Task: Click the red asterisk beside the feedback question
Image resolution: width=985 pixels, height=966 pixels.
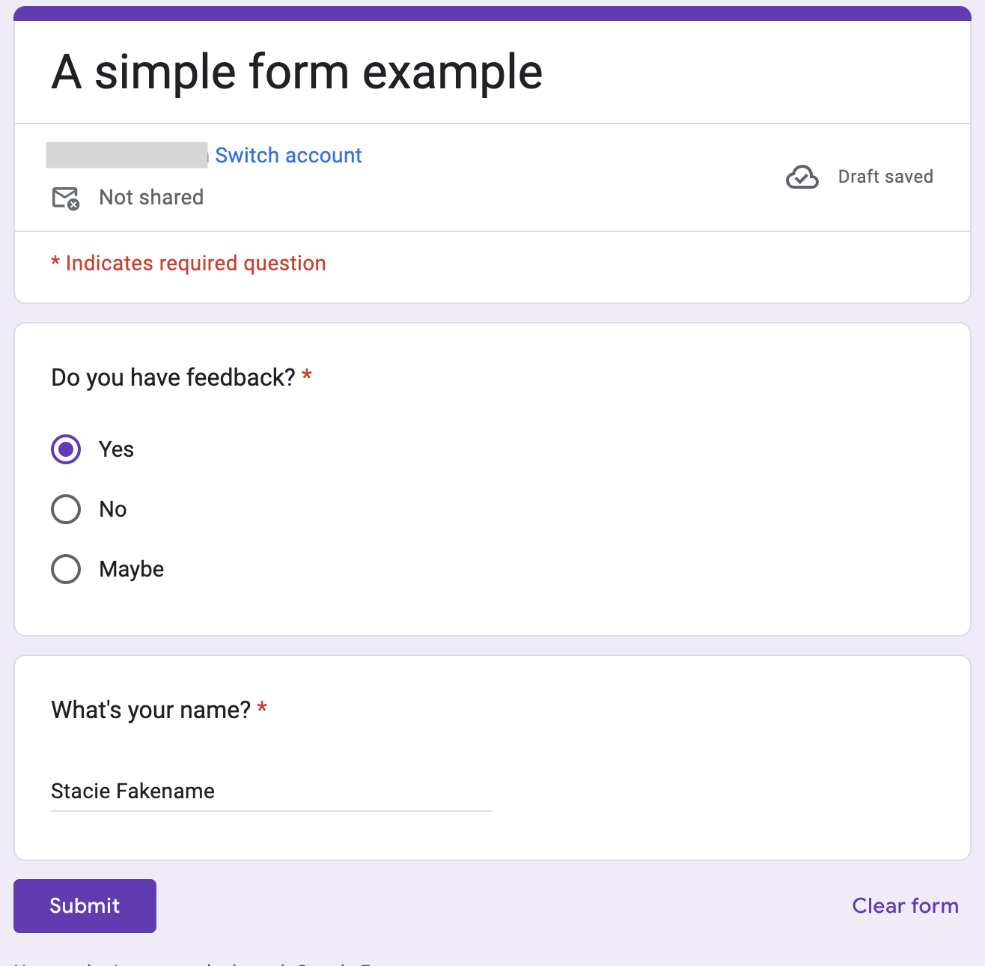Action: coord(307,376)
